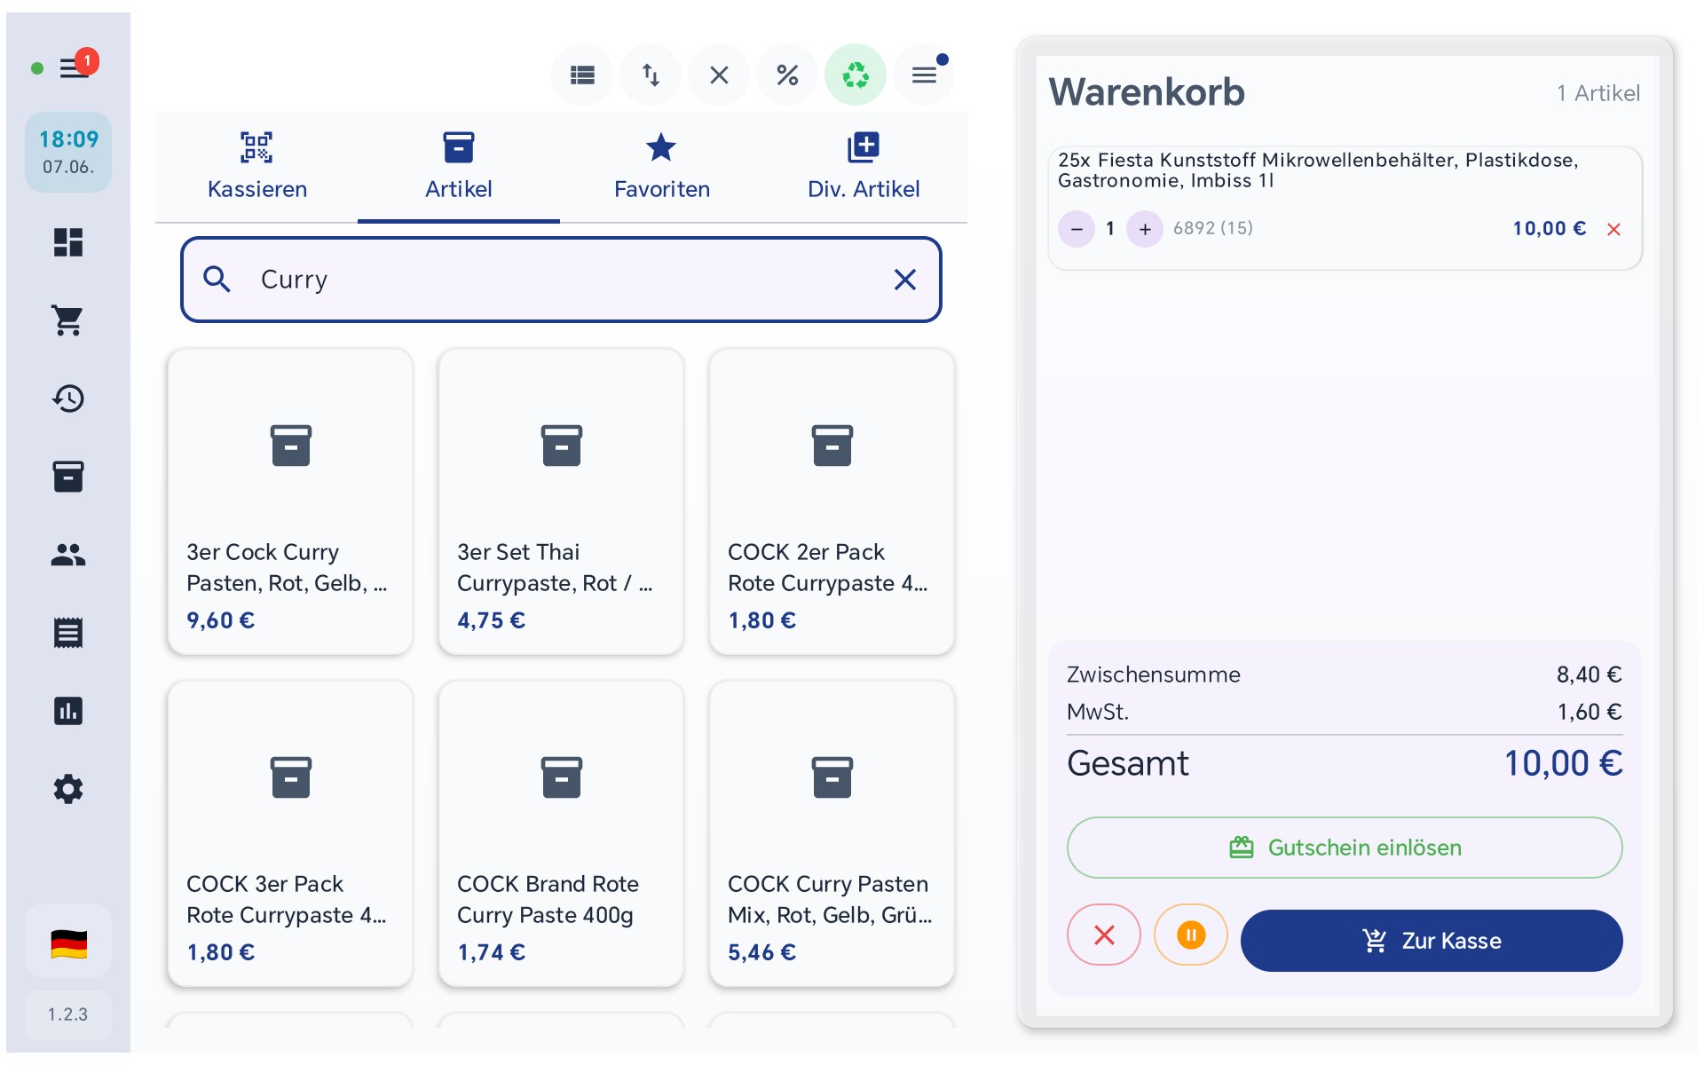Click Gutschein einlösen button
The image size is (1704, 1065).
(x=1345, y=848)
